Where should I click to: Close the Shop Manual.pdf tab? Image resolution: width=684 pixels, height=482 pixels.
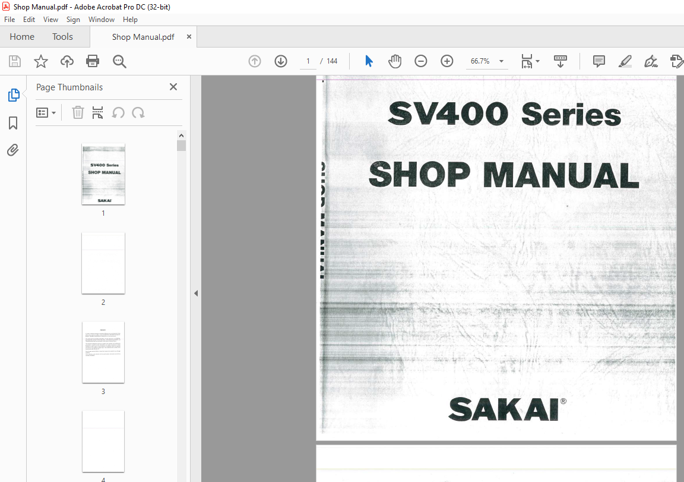pos(189,37)
